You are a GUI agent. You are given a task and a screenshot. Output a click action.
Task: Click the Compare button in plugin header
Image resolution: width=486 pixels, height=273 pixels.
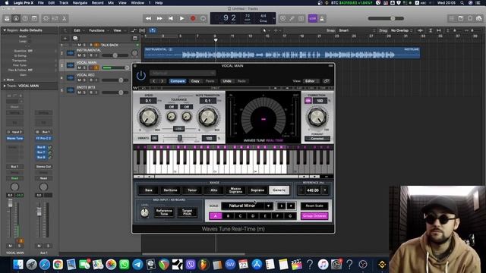pos(178,81)
